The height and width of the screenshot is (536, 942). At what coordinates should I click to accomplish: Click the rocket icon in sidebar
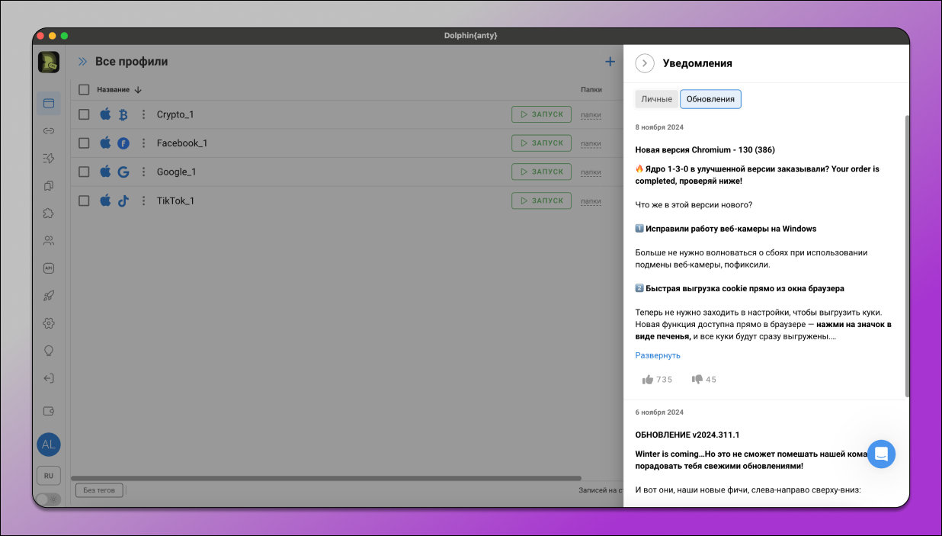click(49, 296)
